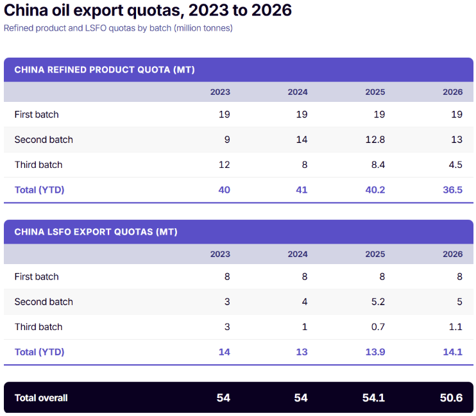This screenshot has height=416, width=476.
Task: Select the "CHINA REFINED PRODUCT QUOTA (MT)" header
Action: 105,70
